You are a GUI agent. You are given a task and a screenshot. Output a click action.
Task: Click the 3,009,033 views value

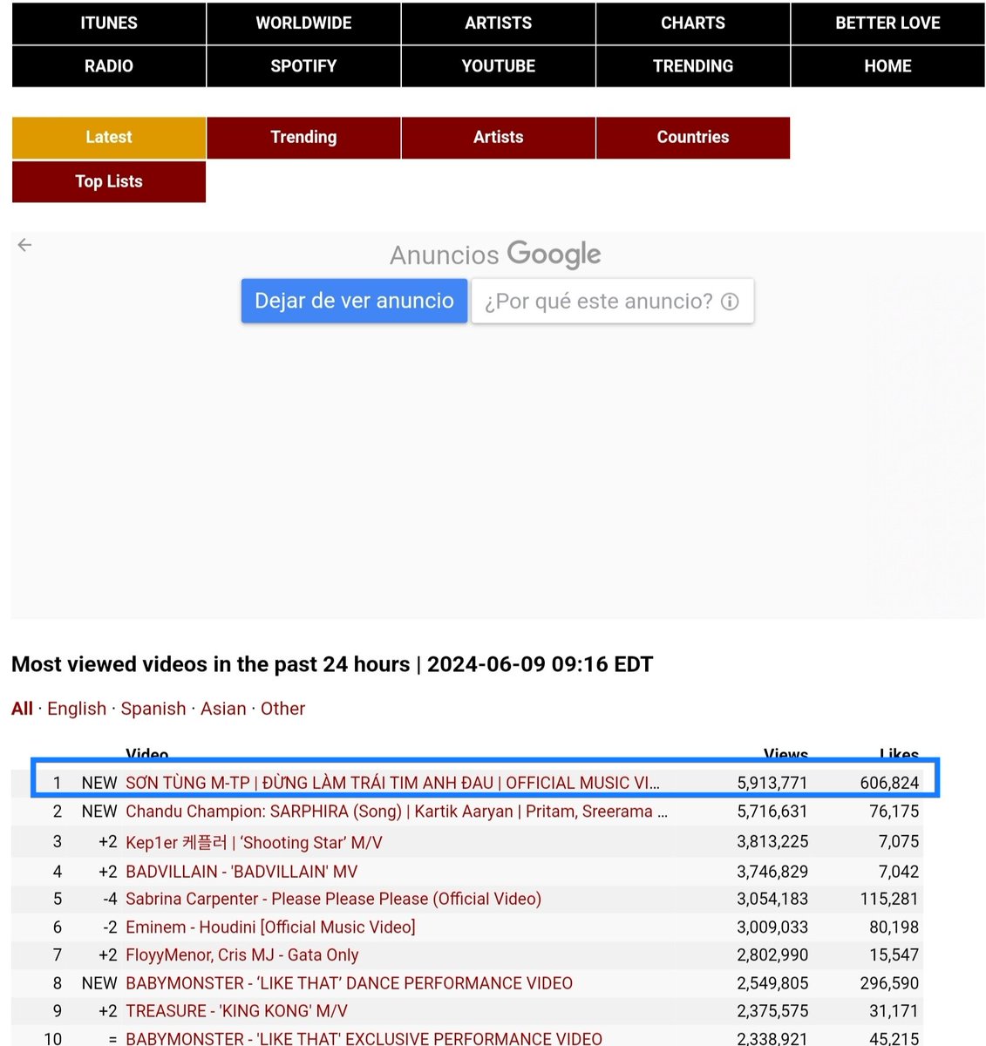(x=772, y=927)
